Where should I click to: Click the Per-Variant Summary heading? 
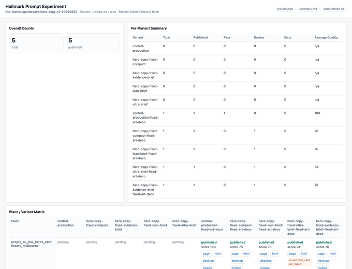pos(149,29)
